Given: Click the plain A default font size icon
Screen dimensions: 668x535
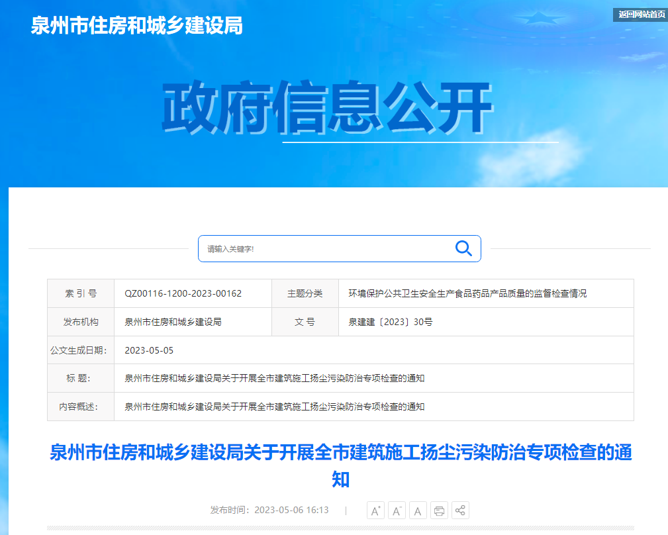Looking at the screenshot, I should 417,510.
